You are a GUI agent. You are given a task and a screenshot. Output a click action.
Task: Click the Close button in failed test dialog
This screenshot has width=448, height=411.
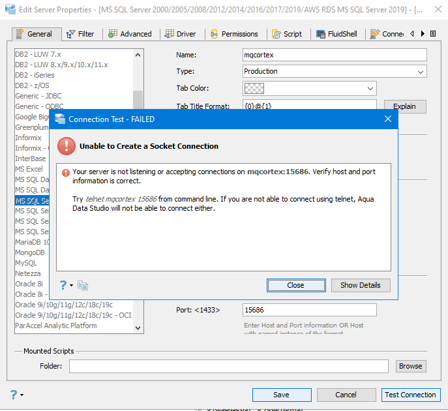pyautogui.click(x=296, y=285)
